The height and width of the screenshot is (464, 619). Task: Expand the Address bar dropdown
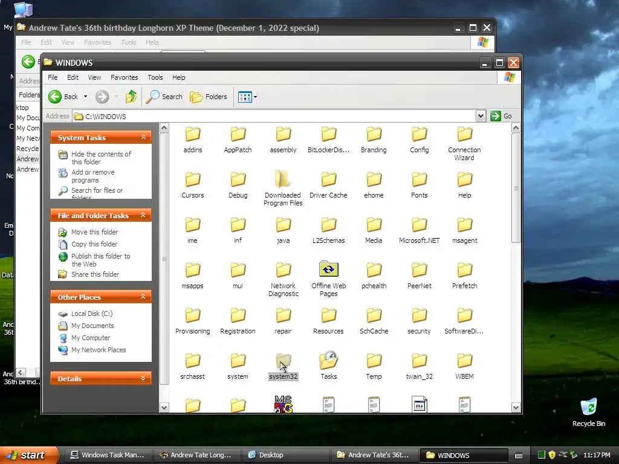pos(481,116)
